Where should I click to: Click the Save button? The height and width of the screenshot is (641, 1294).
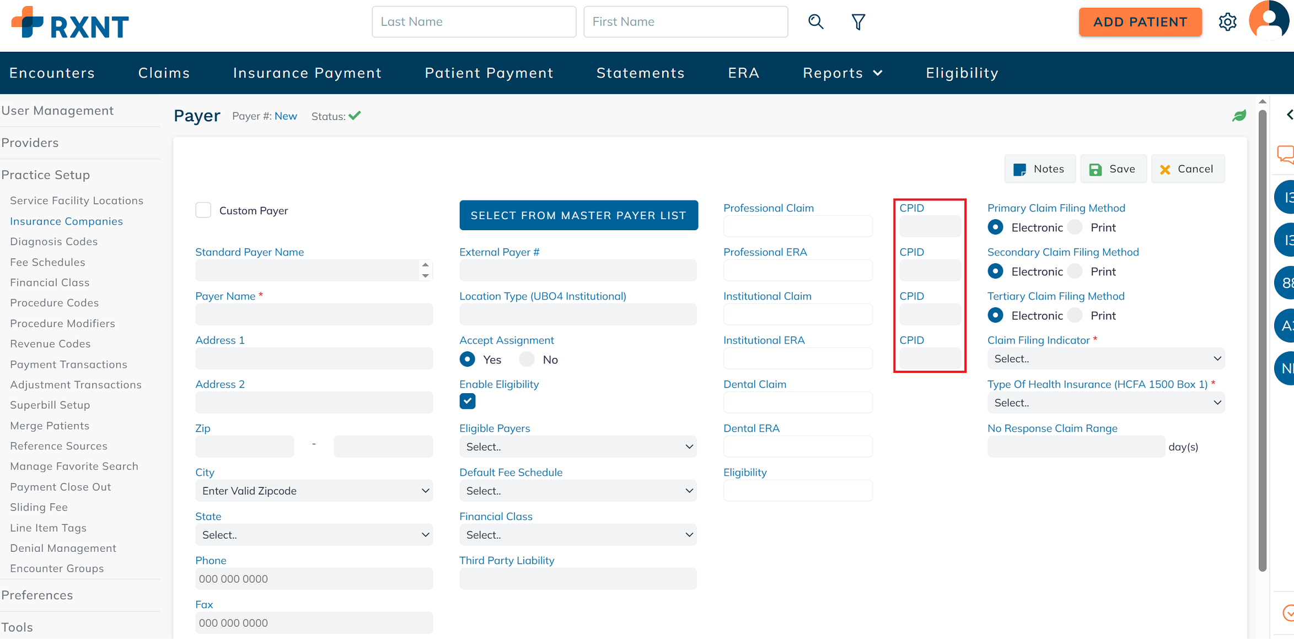coord(1113,169)
